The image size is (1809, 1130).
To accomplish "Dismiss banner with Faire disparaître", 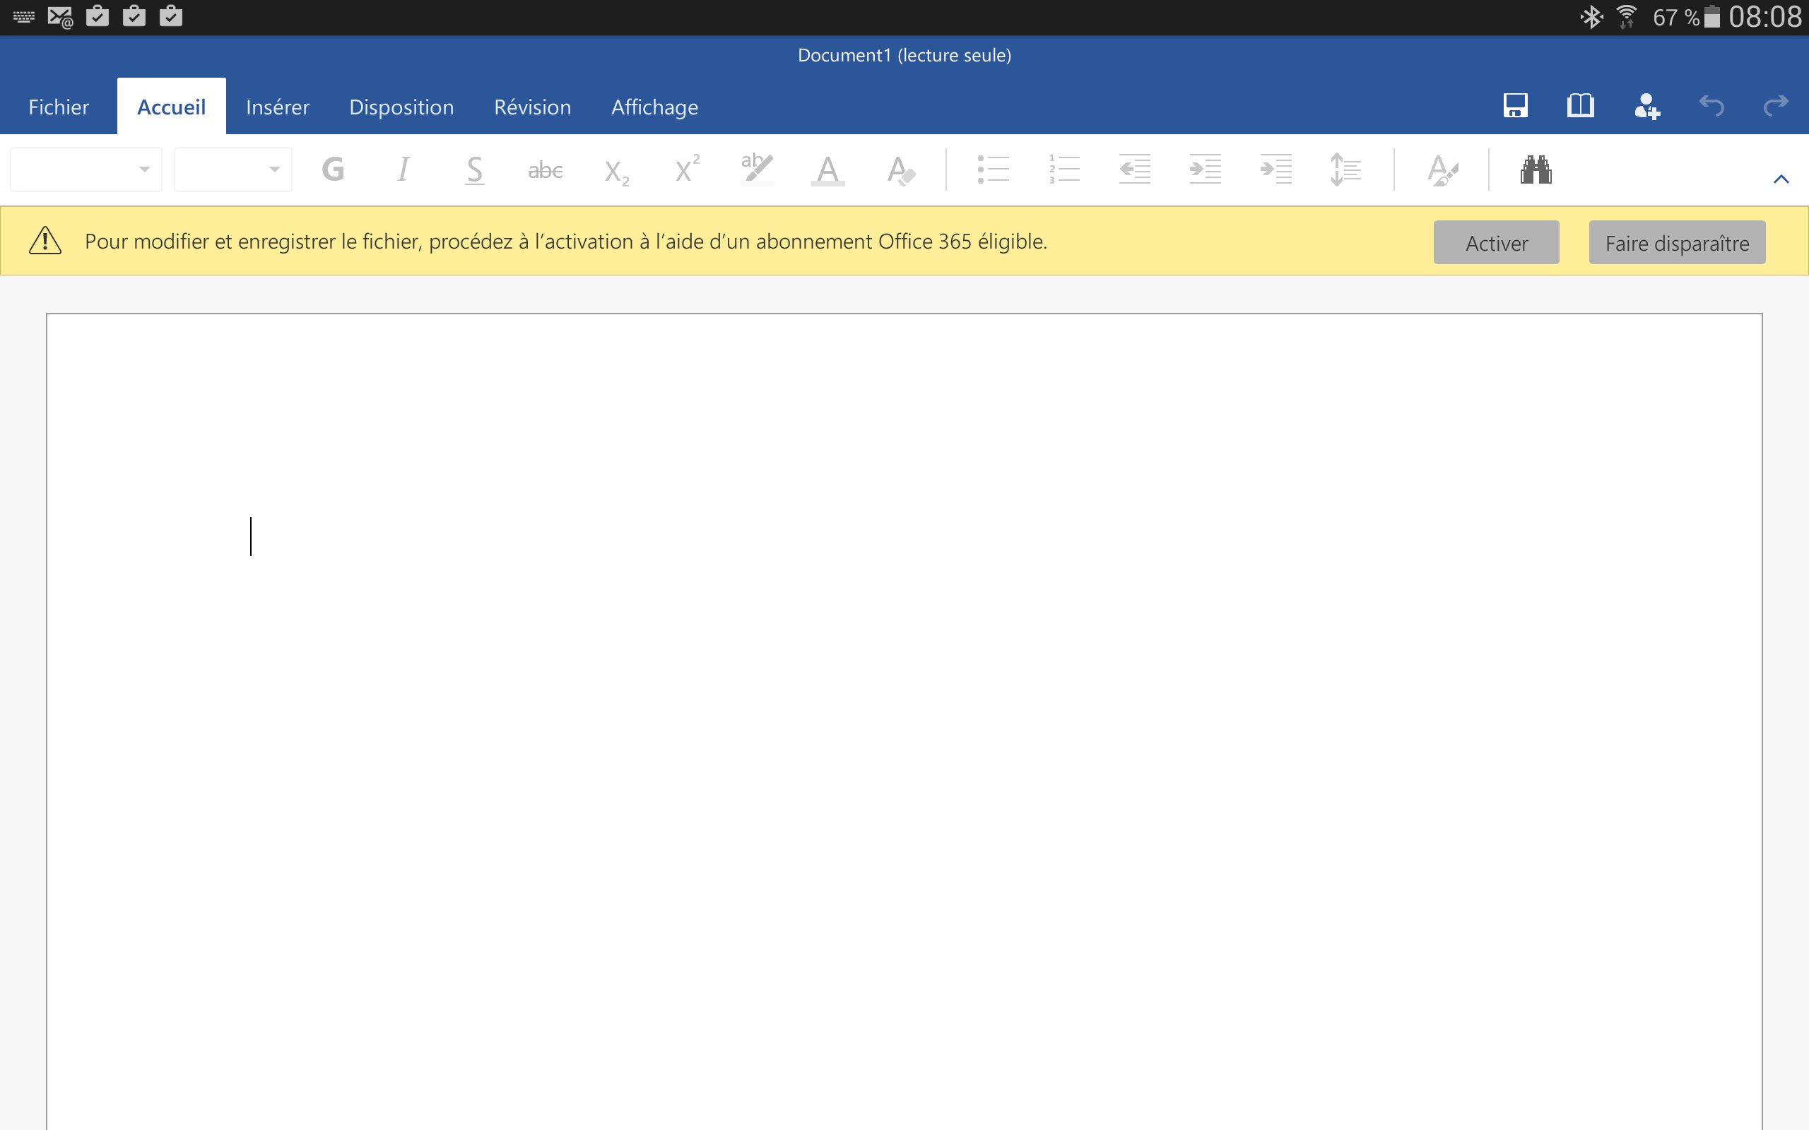I will (1677, 243).
